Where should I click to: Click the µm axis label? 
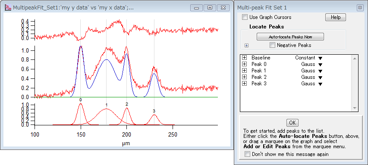pos(126,143)
